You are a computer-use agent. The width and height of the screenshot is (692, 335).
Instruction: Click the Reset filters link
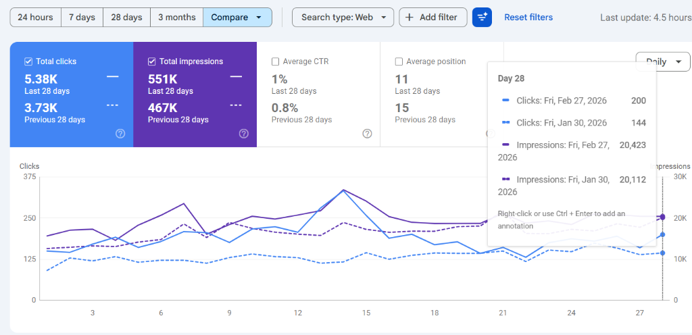(528, 18)
